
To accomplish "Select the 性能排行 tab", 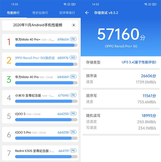I will coord(13,13).
